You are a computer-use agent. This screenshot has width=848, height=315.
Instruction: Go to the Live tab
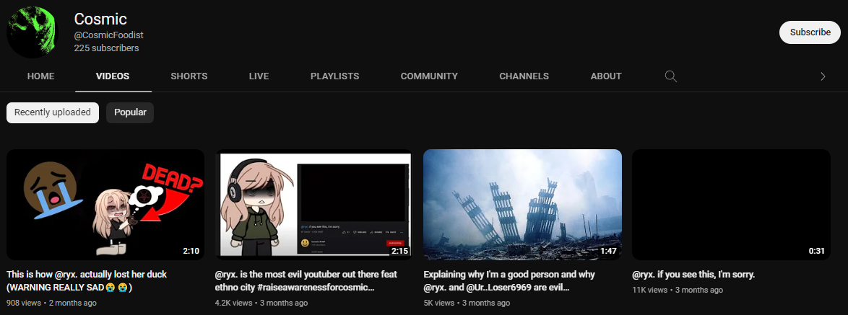coord(259,76)
